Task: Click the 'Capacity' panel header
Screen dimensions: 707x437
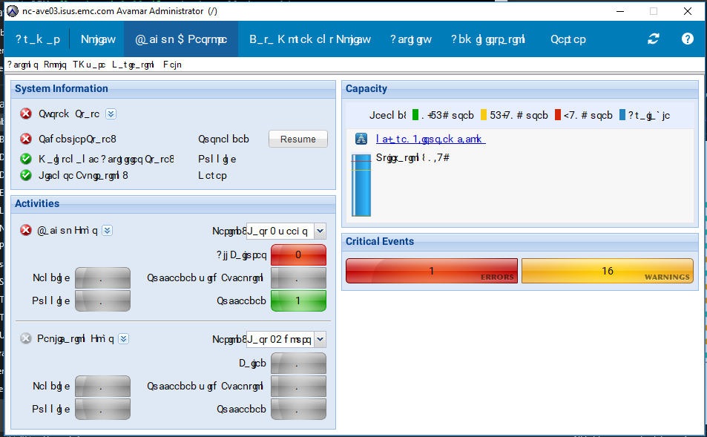Action: [520, 89]
